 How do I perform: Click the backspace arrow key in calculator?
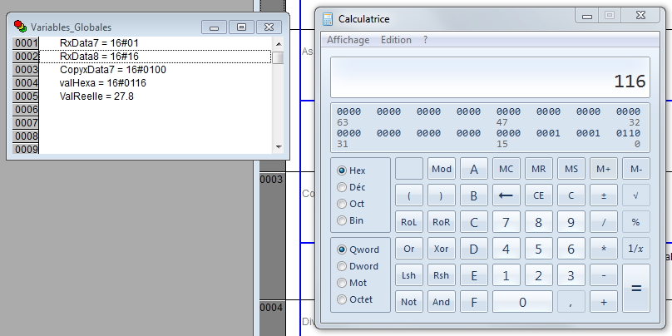pos(506,195)
